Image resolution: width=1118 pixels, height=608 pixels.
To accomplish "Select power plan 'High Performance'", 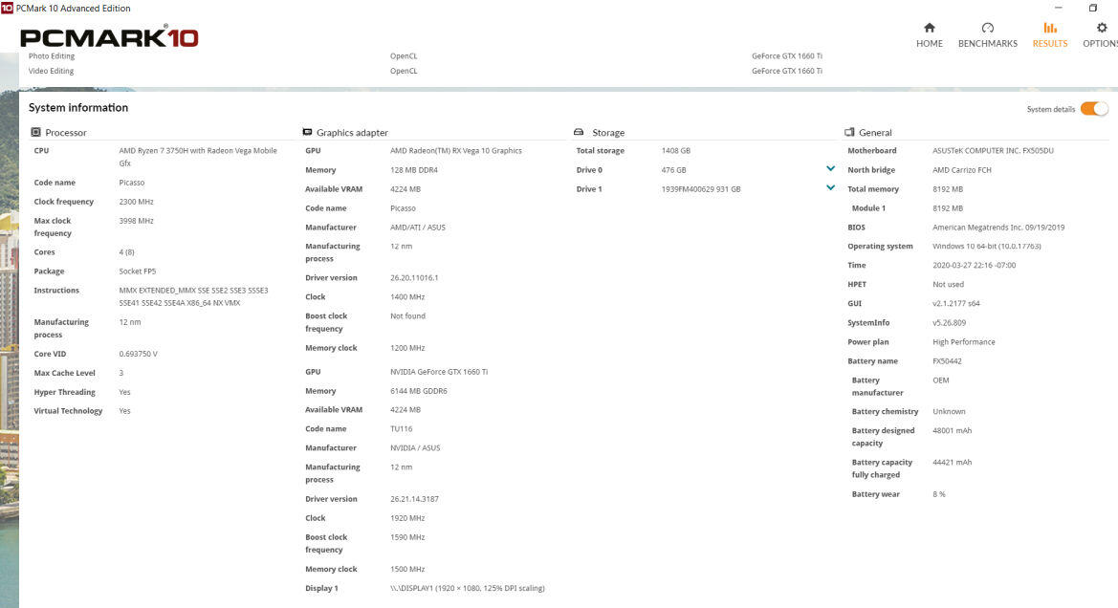I will [964, 342].
